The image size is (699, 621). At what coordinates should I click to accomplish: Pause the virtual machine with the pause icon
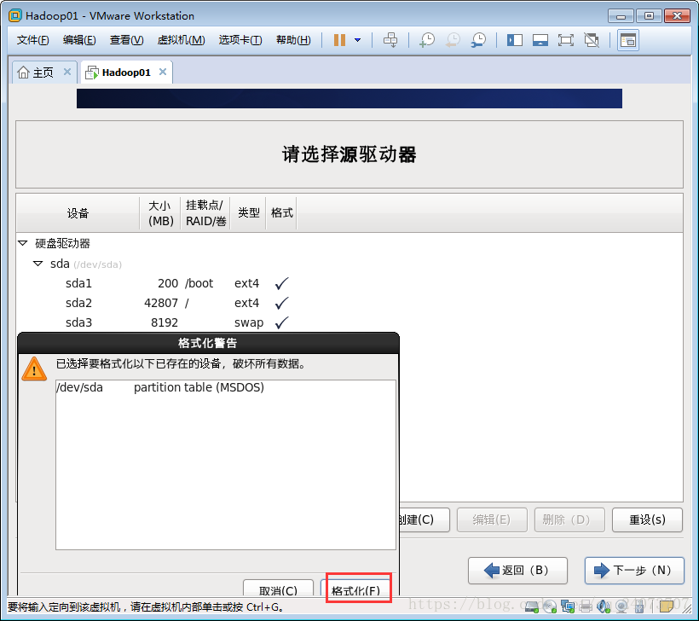coord(339,40)
